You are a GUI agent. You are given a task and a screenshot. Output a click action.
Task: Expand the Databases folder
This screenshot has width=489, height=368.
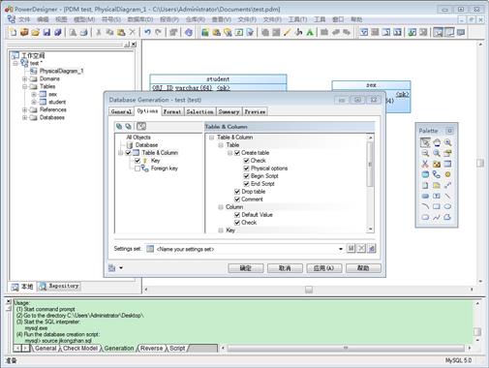[25, 117]
